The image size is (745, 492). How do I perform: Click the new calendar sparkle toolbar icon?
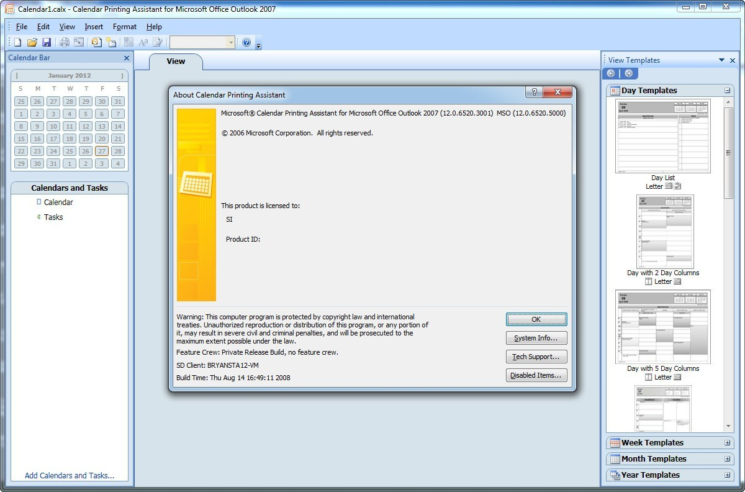pos(111,42)
